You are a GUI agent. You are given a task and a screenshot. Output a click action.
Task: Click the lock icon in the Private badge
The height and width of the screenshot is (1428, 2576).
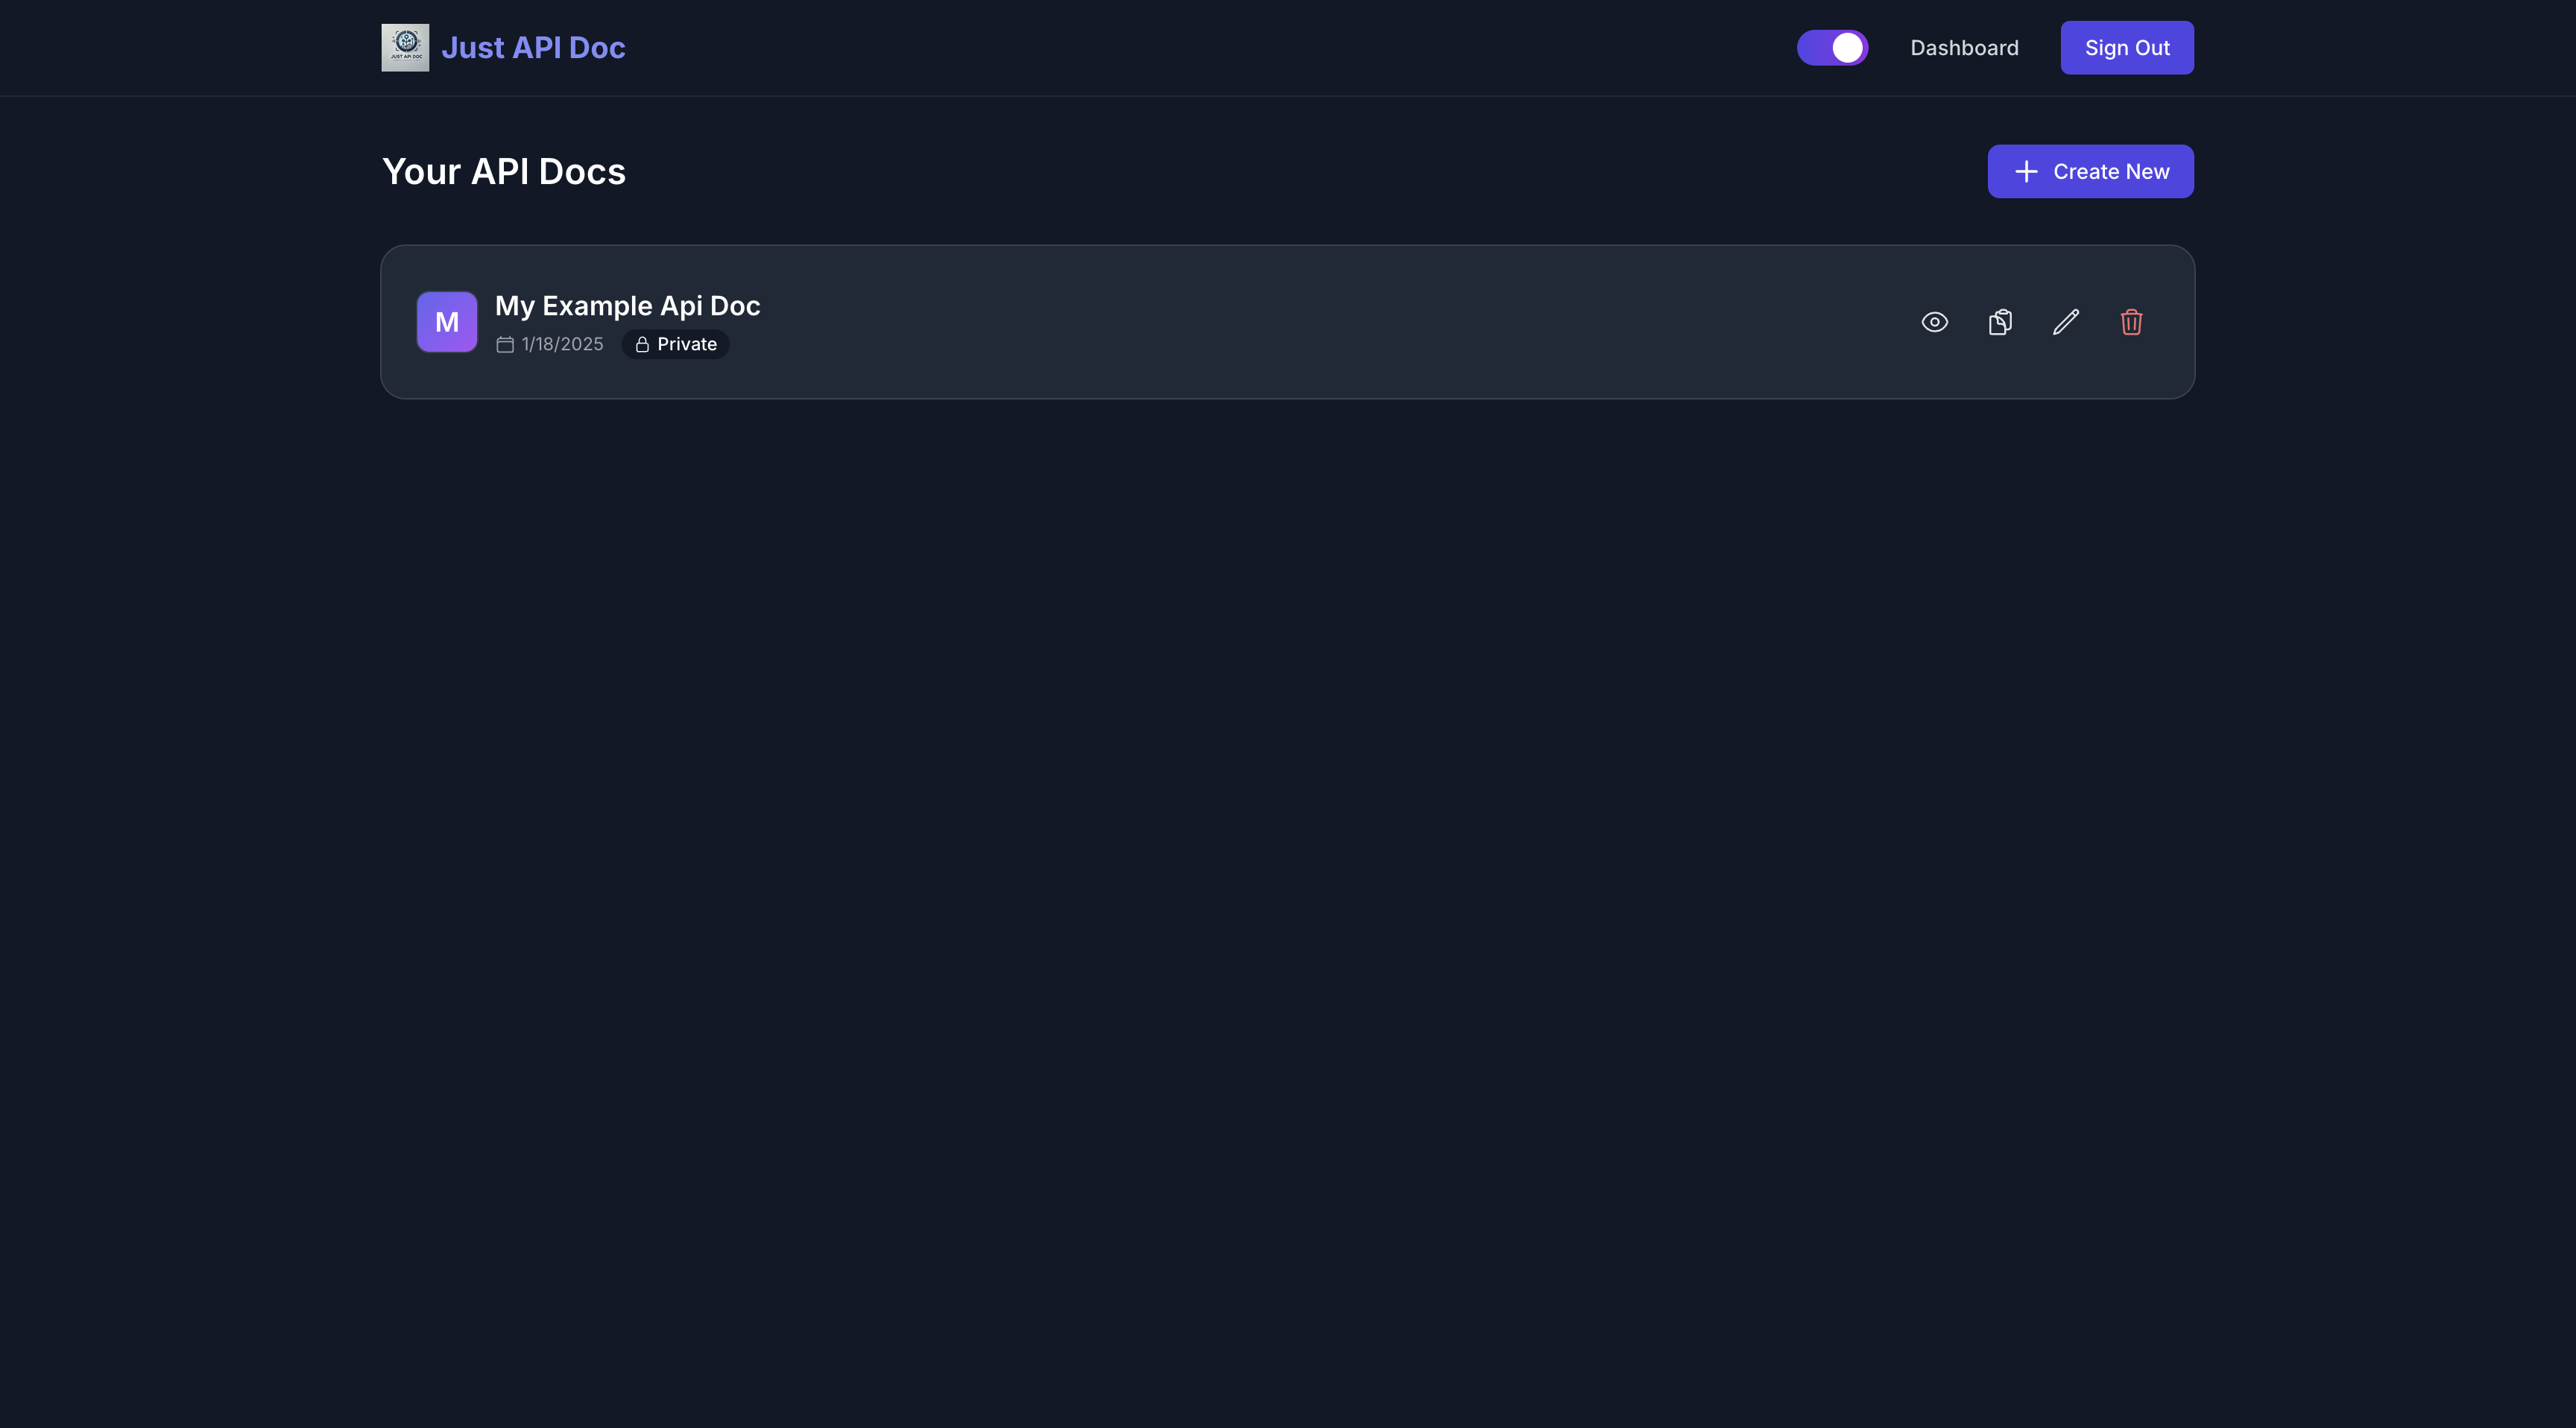(x=642, y=345)
